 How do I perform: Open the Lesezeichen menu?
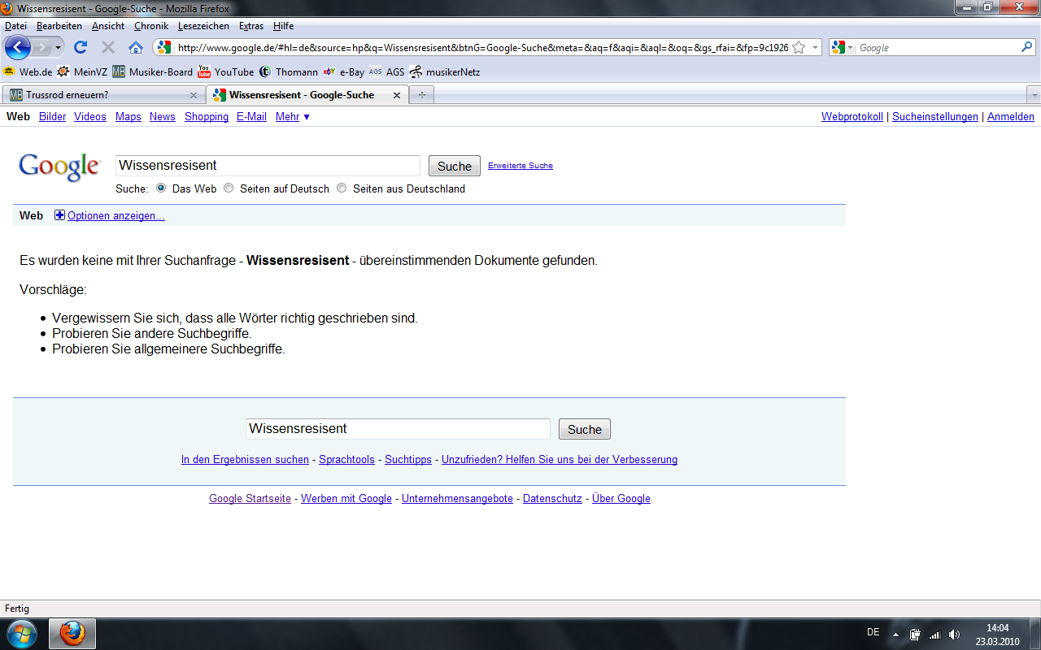pyautogui.click(x=204, y=26)
